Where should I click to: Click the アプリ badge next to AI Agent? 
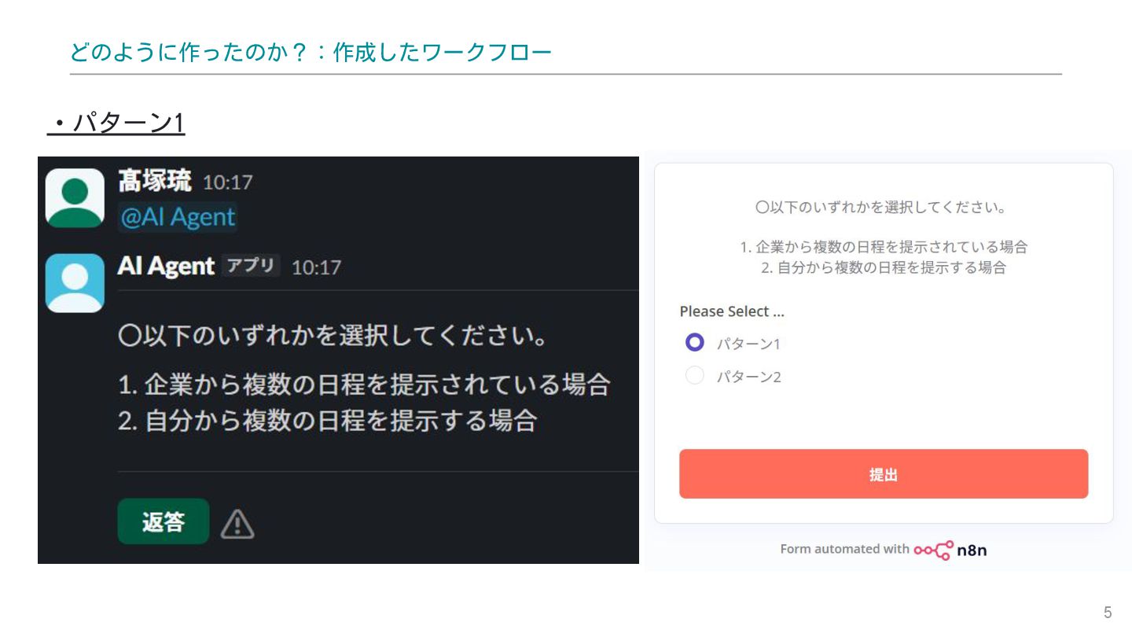(250, 266)
